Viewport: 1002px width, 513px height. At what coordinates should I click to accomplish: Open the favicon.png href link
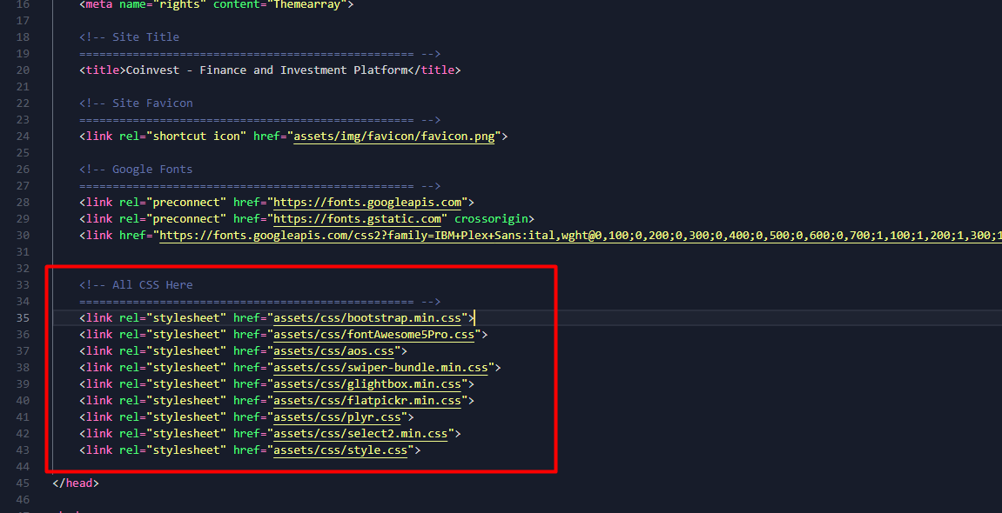pos(394,136)
